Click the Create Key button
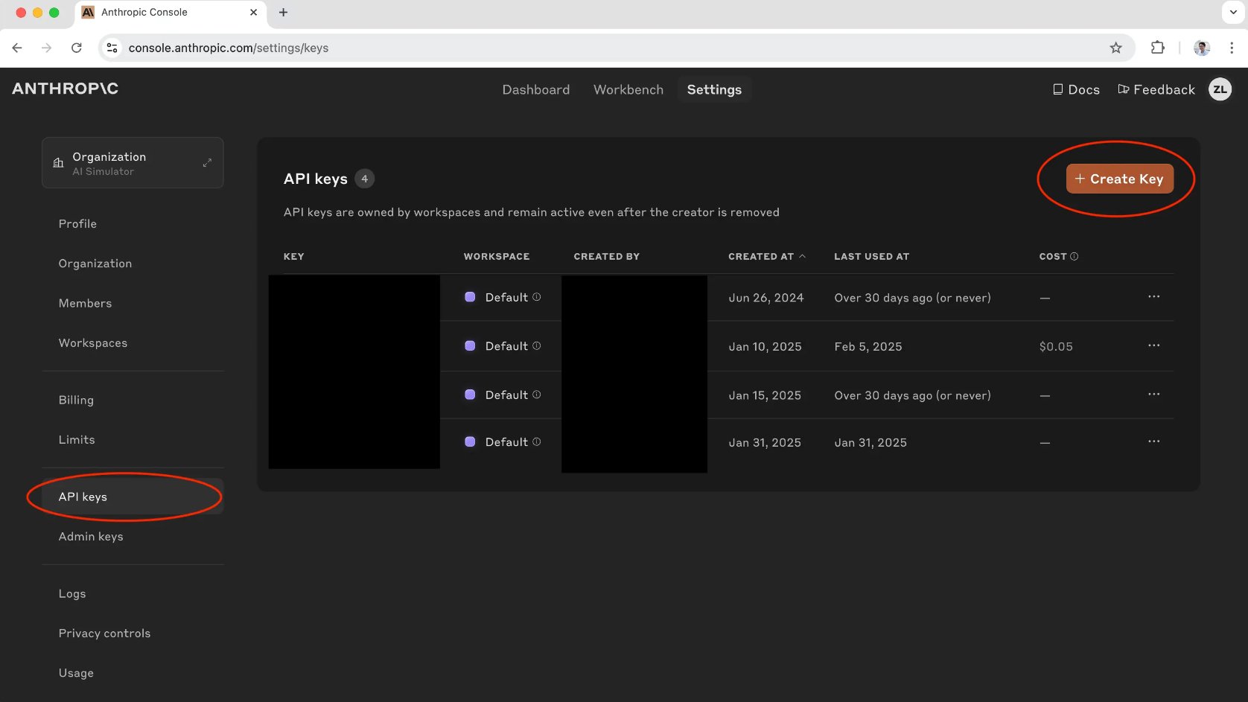Screen dimensions: 1248x702 click(x=1119, y=179)
